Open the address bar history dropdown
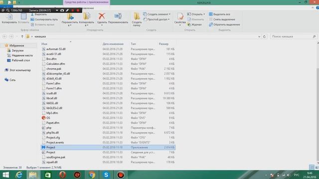 pyautogui.click(x=259, y=36)
